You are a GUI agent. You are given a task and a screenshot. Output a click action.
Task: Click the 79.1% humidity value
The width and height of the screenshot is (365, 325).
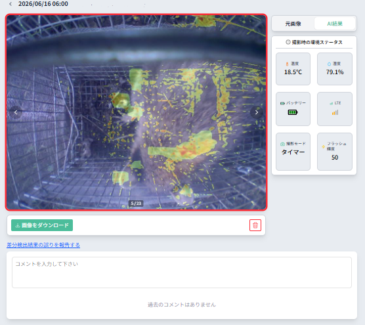click(x=335, y=72)
